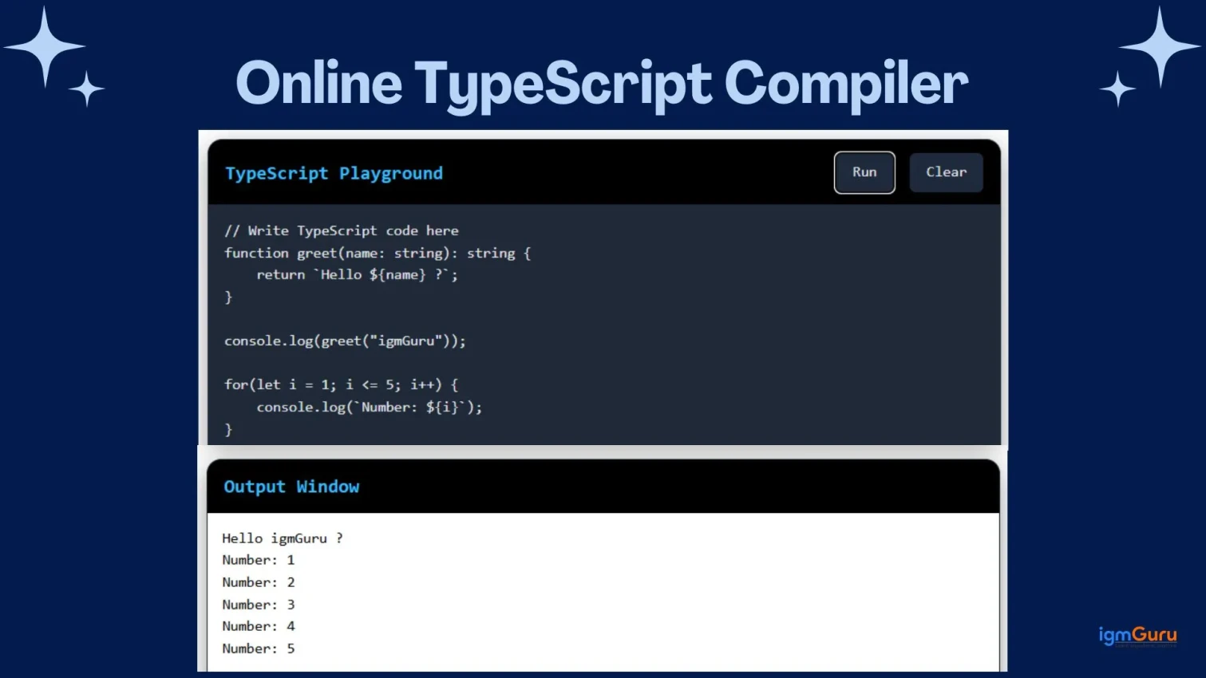Select the 'Number: 1' output line
Viewport: 1206px width, 678px height.
pos(259,560)
